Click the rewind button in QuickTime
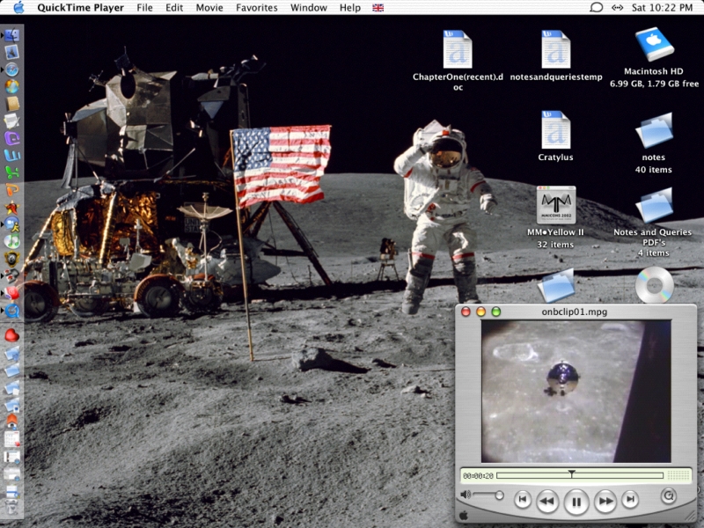704x528 pixels. [x=547, y=502]
